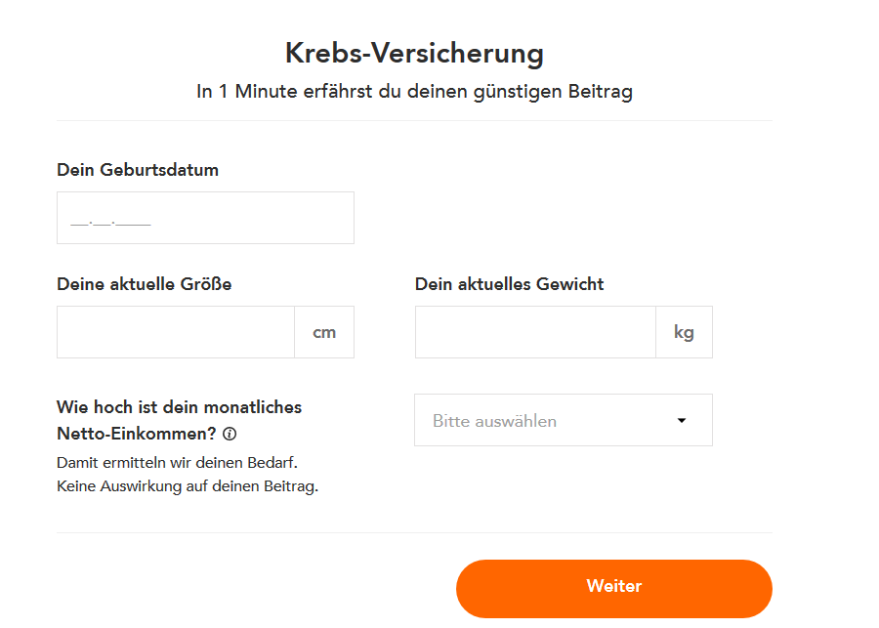Click the Netto-Einkommen question text
Image resolution: width=879 pixels, height=628 pixels.
[x=179, y=407]
